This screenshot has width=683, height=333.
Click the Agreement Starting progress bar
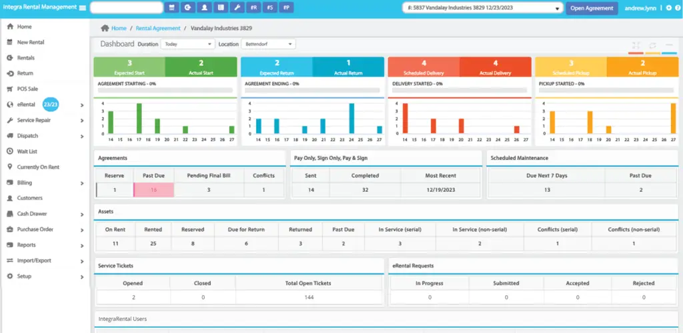click(165, 91)
